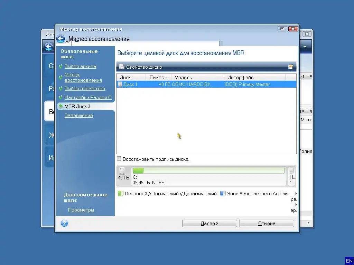Open the Выбор элементов step

click(85, 88)
